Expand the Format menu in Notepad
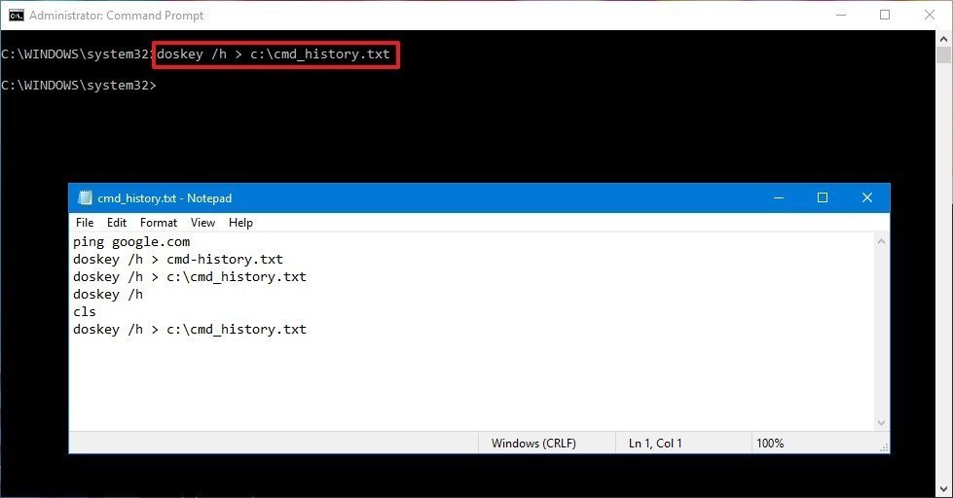 pos(159,223)
